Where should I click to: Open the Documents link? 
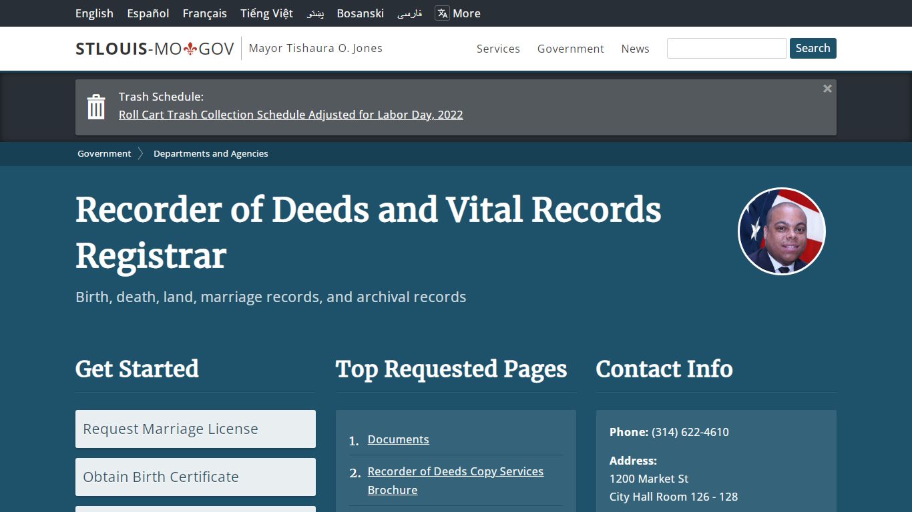tap(399, 439)
